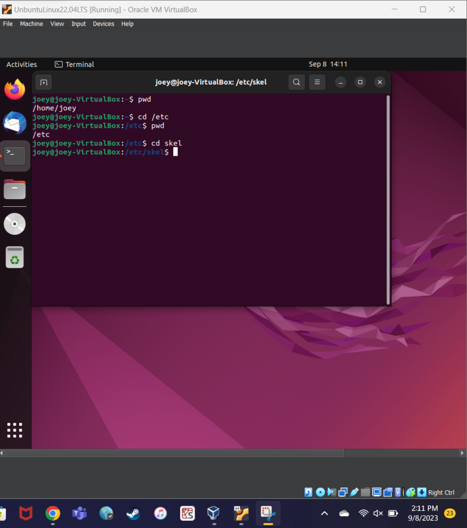
Task: Open Google Chrome from the taskbar
Action: pyautogui.click(x=53, y=514)
